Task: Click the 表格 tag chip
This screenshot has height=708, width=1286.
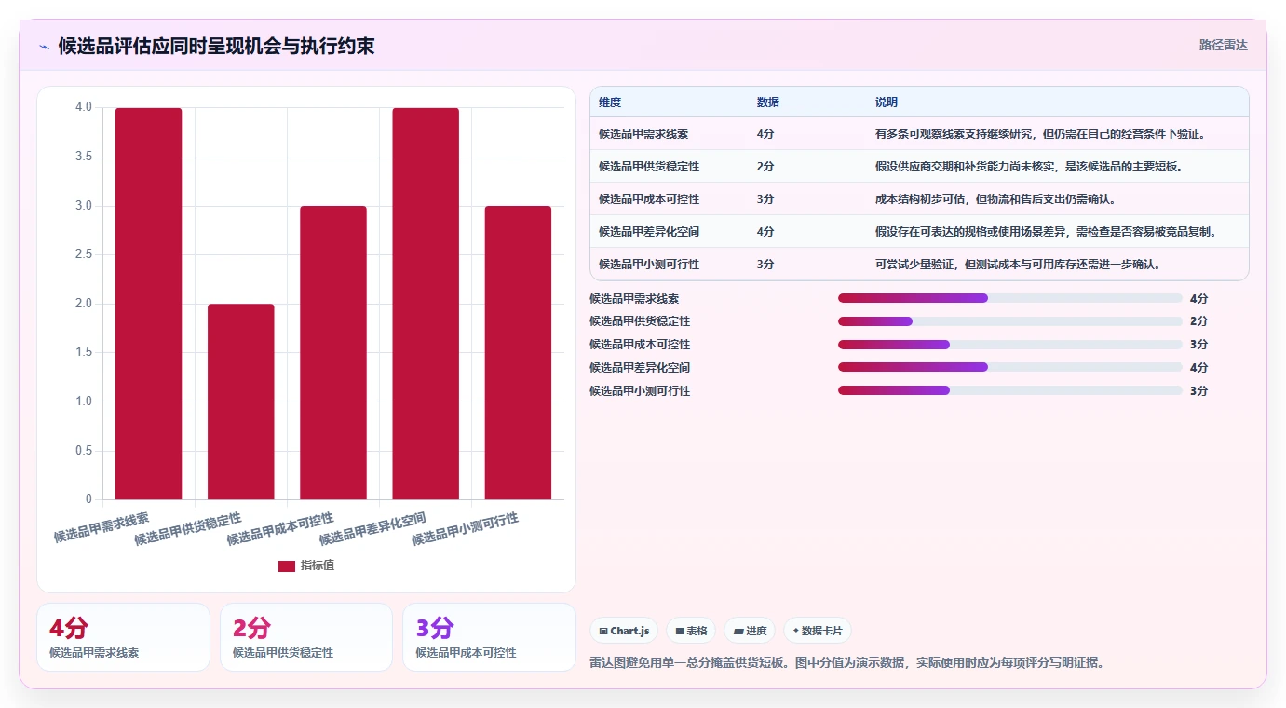Action: 691,631
